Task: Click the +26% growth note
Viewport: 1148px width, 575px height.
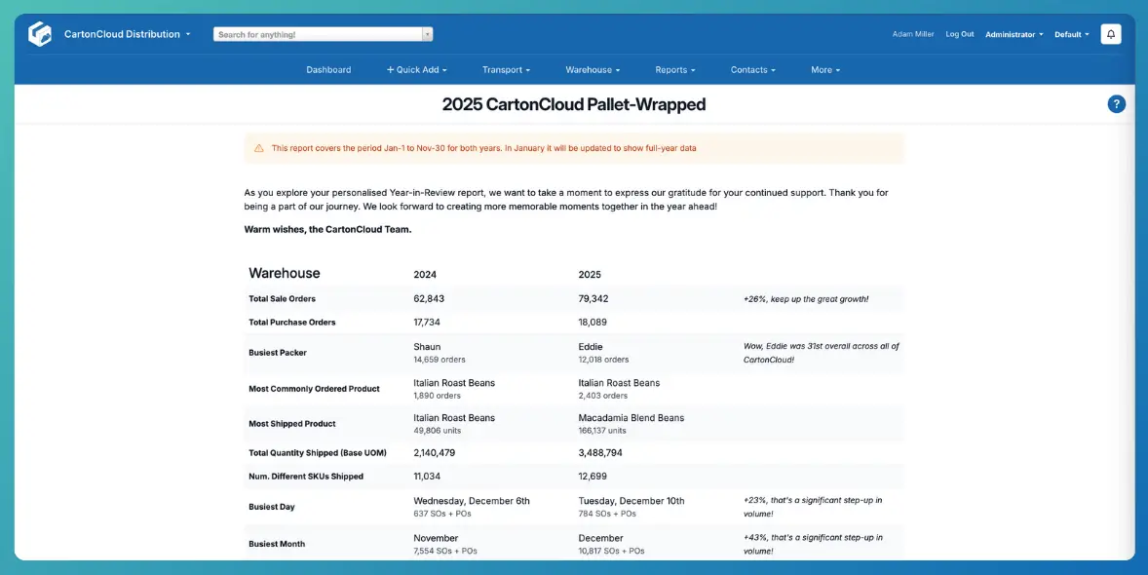Action: [x=805, y=299]
